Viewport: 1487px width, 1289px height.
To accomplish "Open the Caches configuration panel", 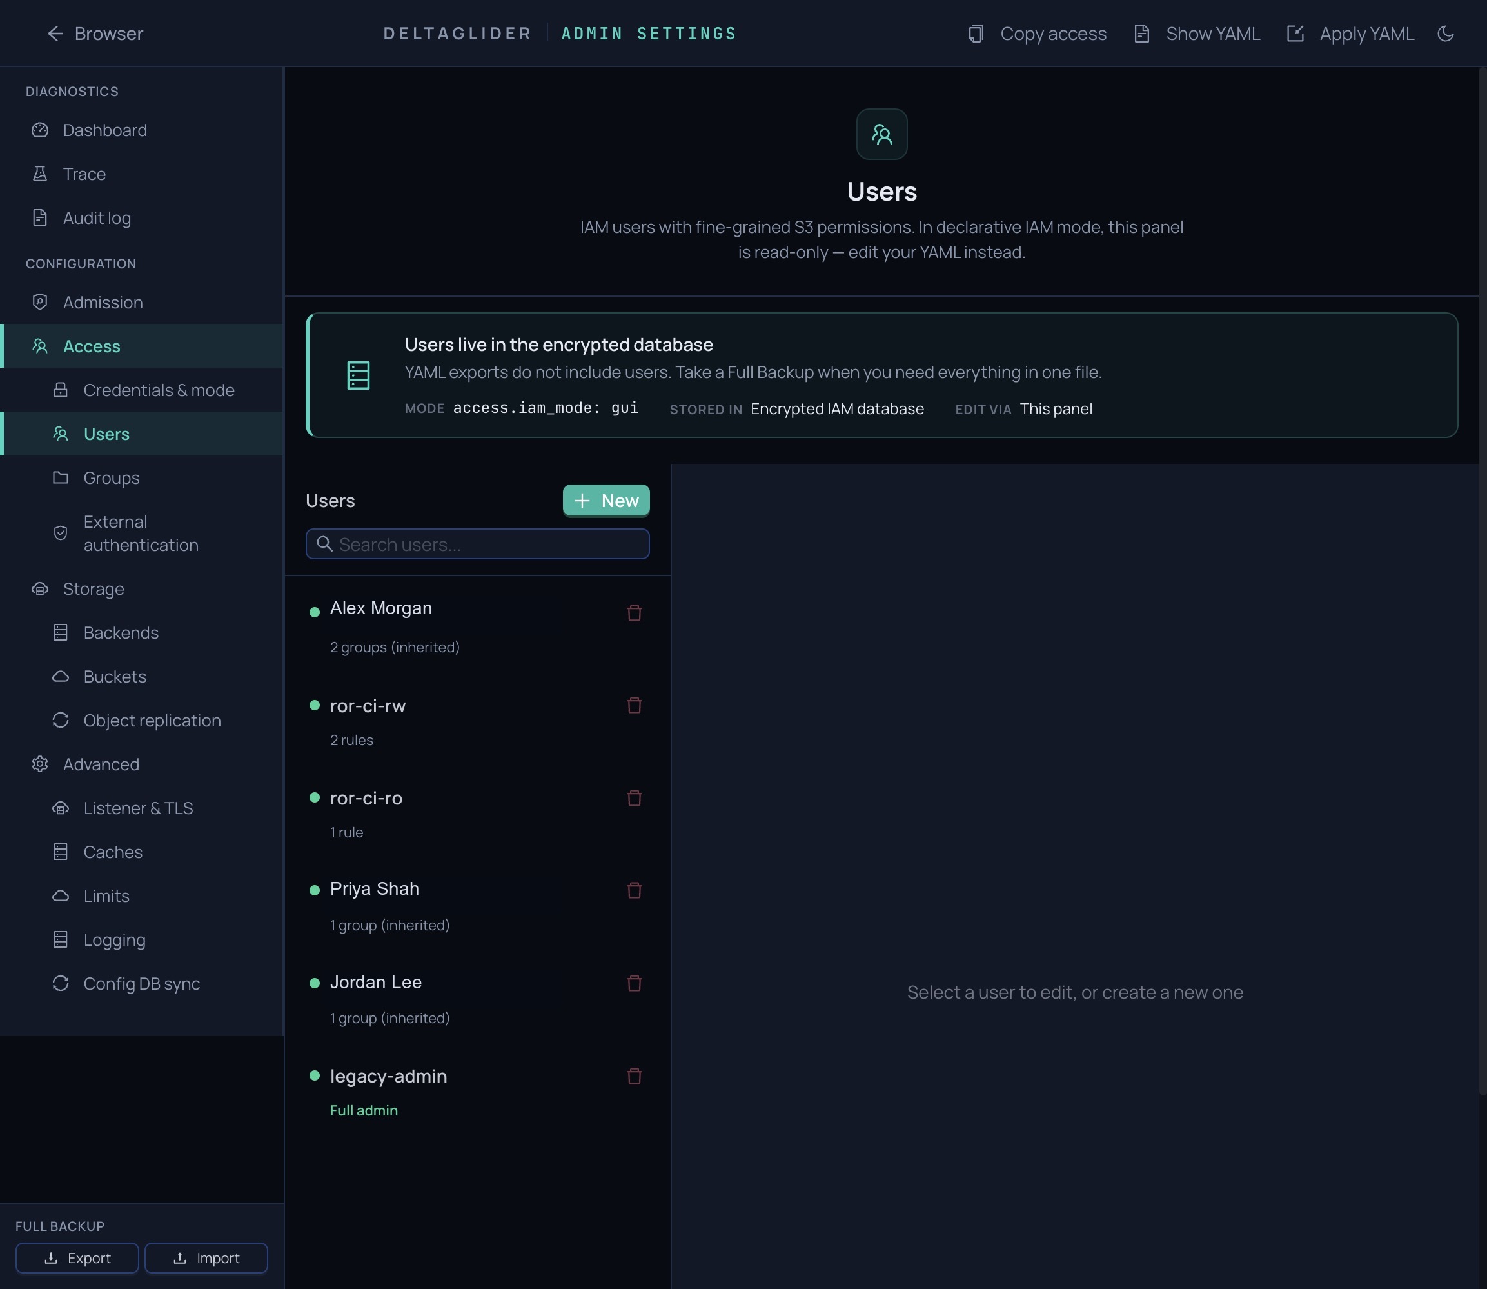I will coord(112,852).
